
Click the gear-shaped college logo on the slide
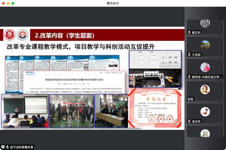pos(23,35)
